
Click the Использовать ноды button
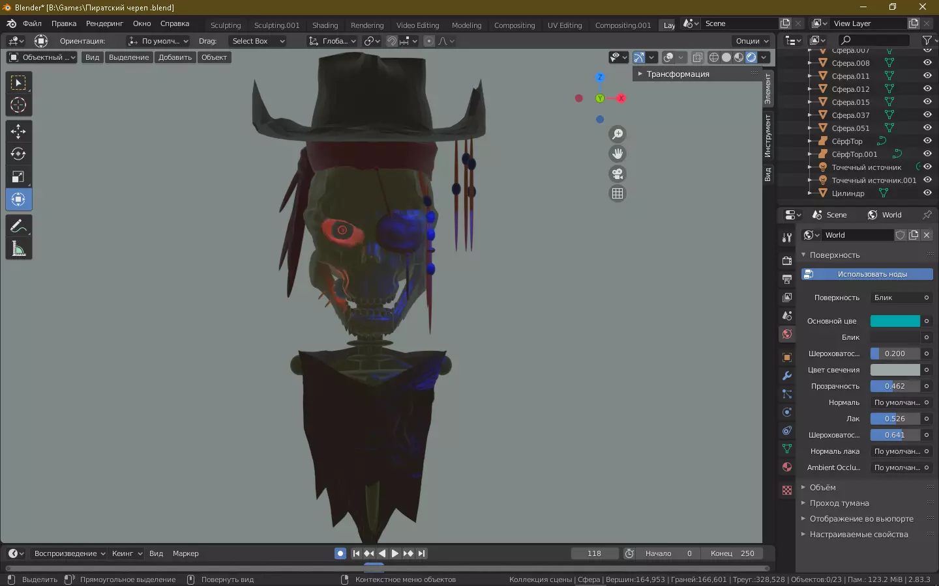[x=867, y=274]
